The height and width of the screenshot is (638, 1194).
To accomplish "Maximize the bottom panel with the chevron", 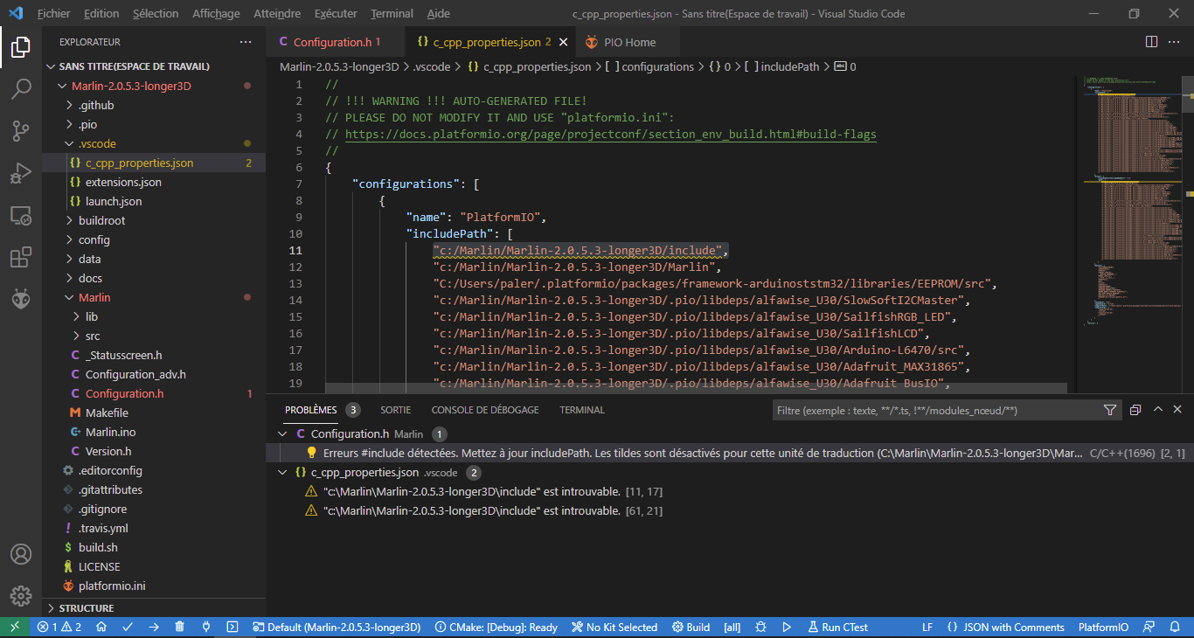I will pyautogui.click(x=1157, y=410).
